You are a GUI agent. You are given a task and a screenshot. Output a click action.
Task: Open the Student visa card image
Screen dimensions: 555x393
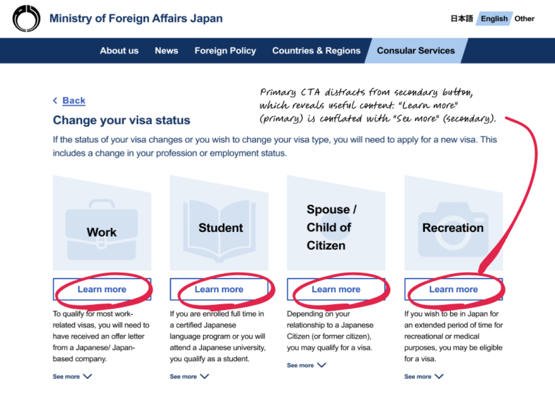[219, 223]
